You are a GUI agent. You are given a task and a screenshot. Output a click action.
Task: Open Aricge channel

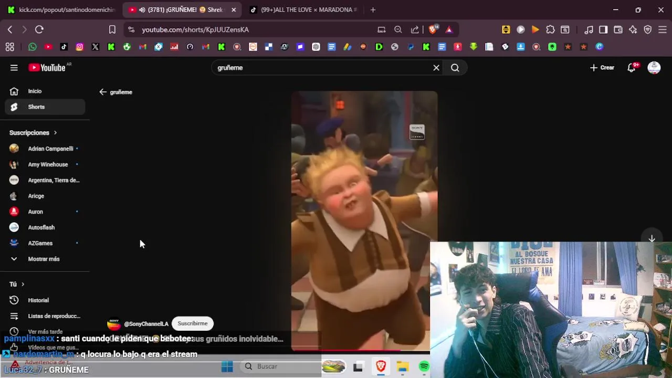tap(45, 196)
